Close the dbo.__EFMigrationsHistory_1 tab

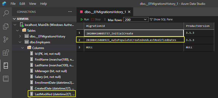[129, 12]
